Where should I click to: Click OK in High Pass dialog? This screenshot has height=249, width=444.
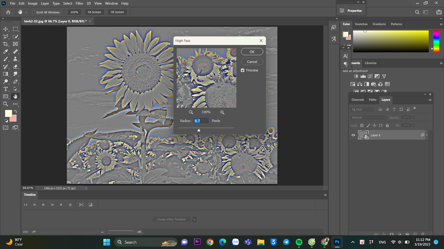pos(252,52)
